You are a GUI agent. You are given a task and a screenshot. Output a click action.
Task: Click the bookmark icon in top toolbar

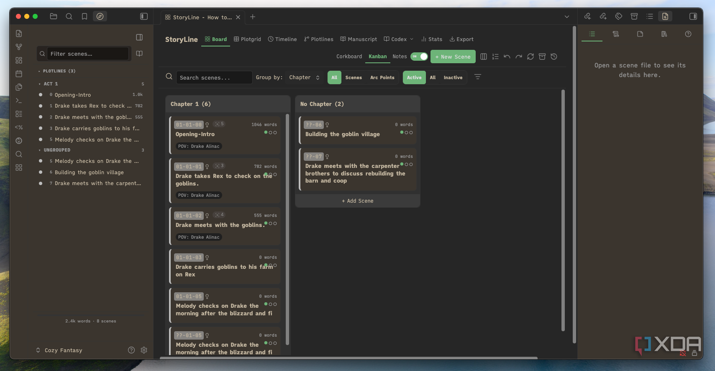(85, 16)
